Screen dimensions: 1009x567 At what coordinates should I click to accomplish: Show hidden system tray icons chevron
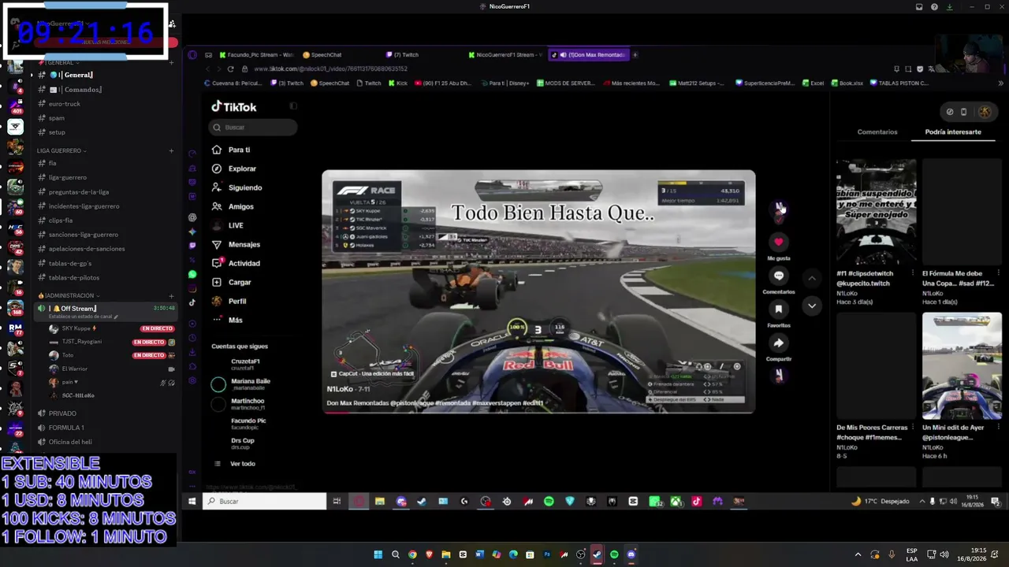pos(858,554)
